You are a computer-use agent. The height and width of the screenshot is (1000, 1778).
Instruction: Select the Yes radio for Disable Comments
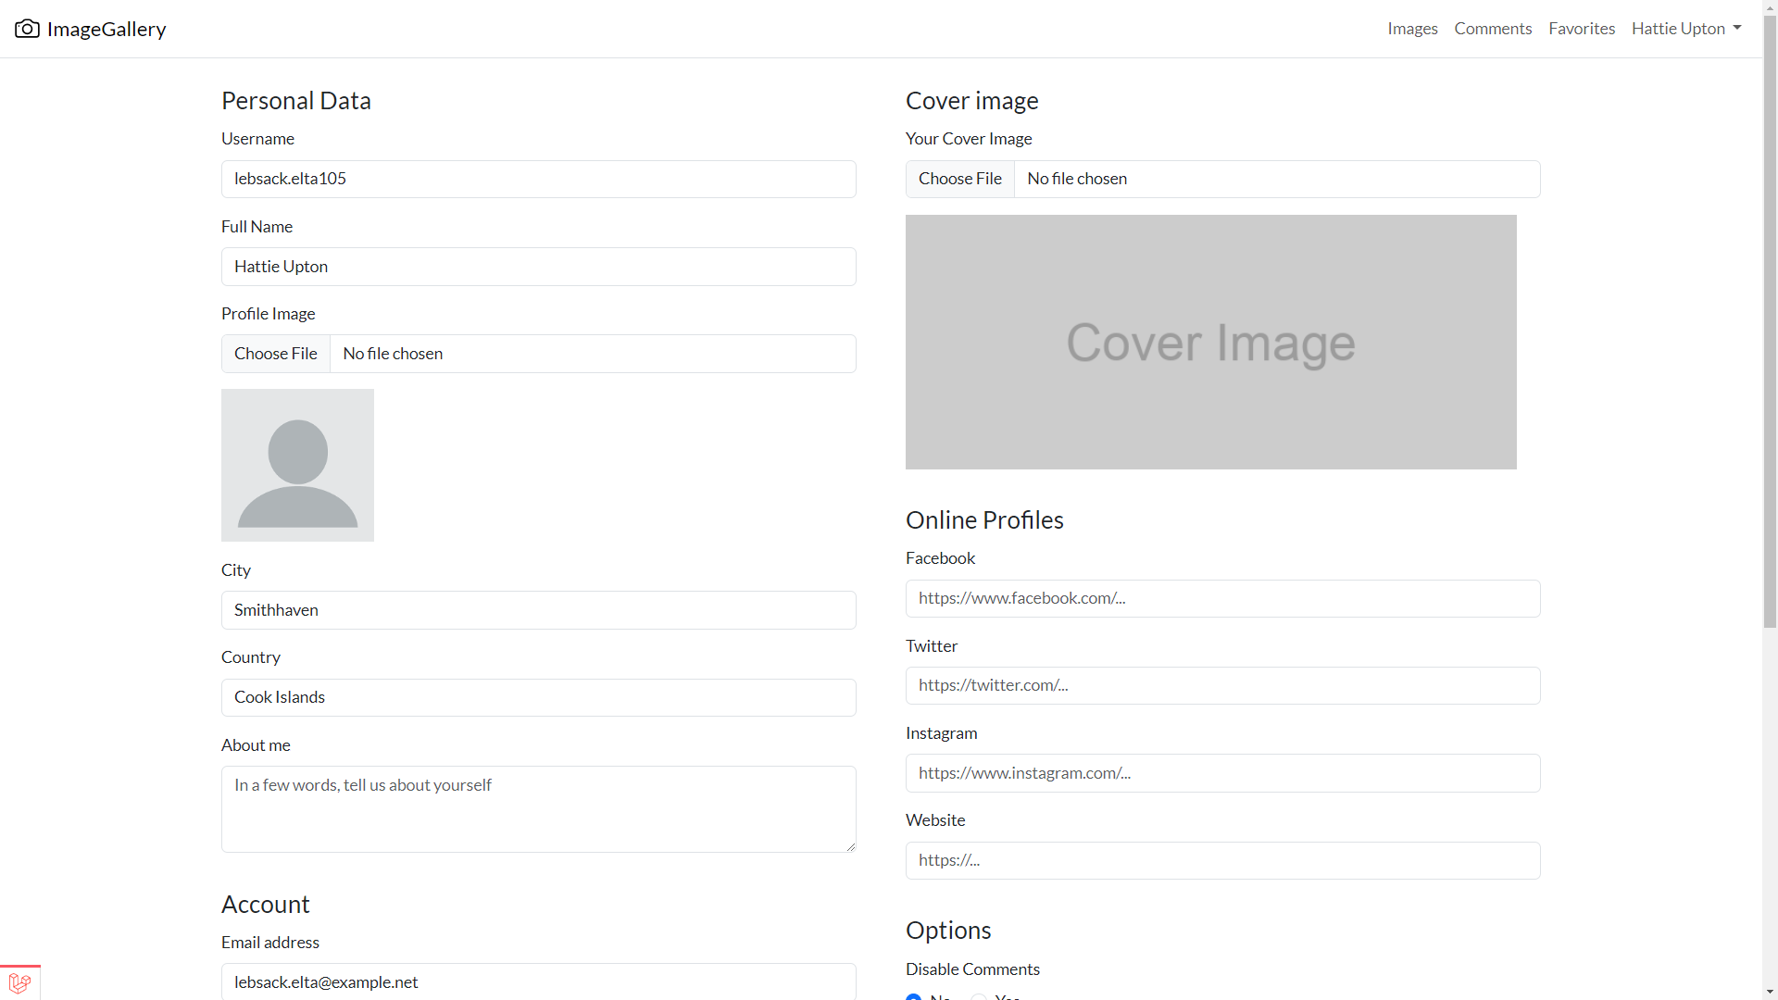tap(979, 997)
